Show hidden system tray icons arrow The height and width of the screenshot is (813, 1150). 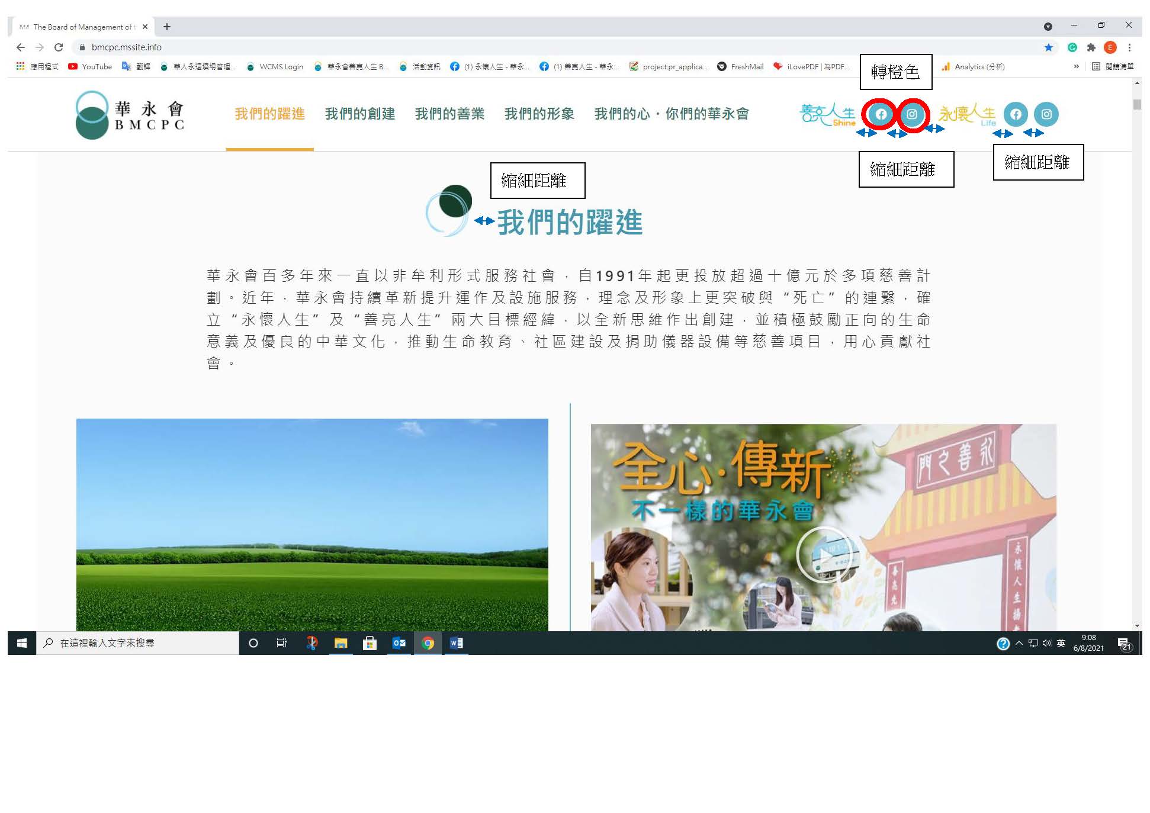click(x=1019, y=643)
